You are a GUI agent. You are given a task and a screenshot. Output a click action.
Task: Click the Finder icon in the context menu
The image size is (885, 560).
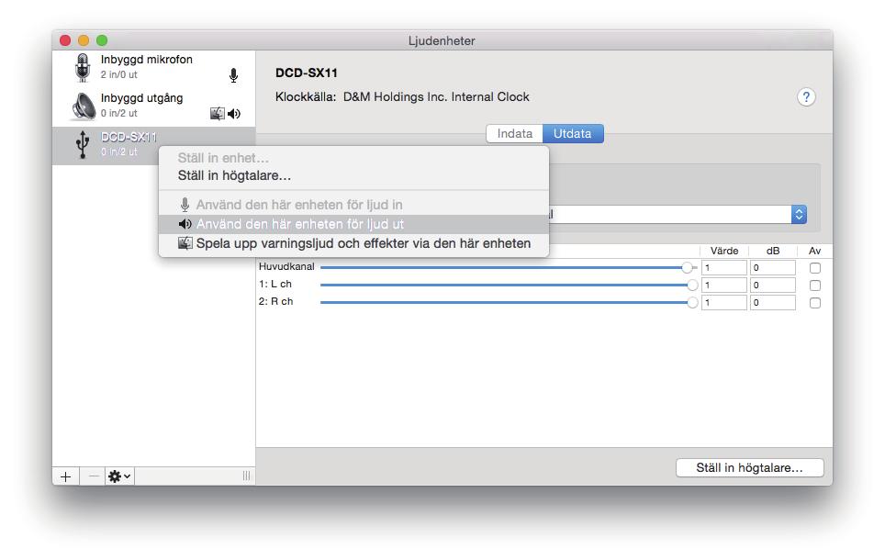tap(185, 243)
